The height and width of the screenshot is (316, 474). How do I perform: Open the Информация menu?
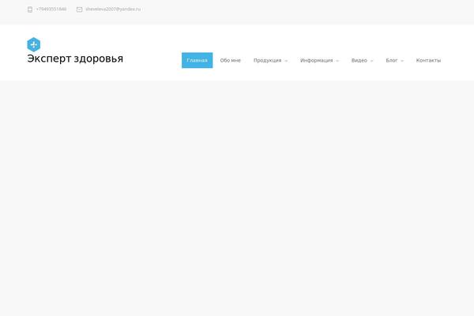316,61
